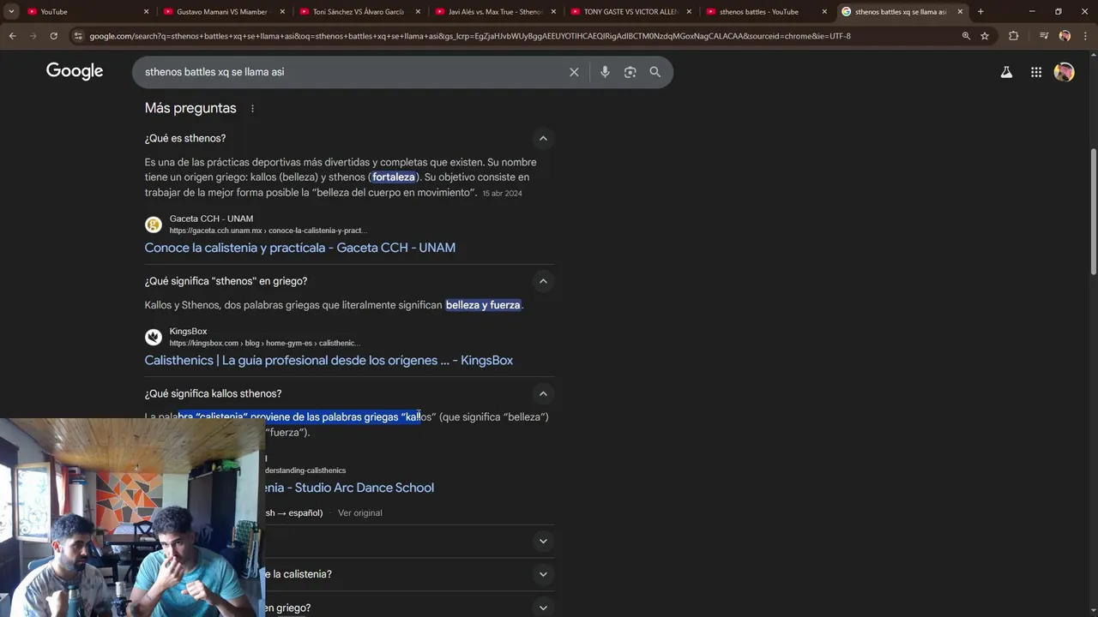Close the YouTube tab
1098x617 pixels.
(x=146, y=11)
